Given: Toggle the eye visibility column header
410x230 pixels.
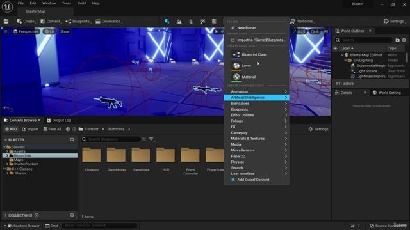Looking at the screenshot, I should tap(335, 49).
